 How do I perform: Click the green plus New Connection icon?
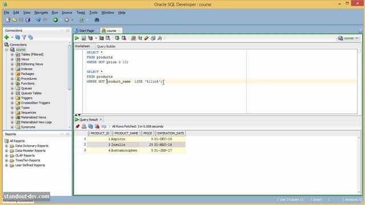tap(6, 37)
